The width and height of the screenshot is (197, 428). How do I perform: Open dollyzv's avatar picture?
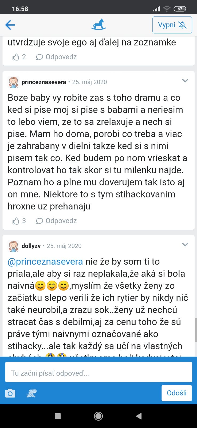point(13,246)
